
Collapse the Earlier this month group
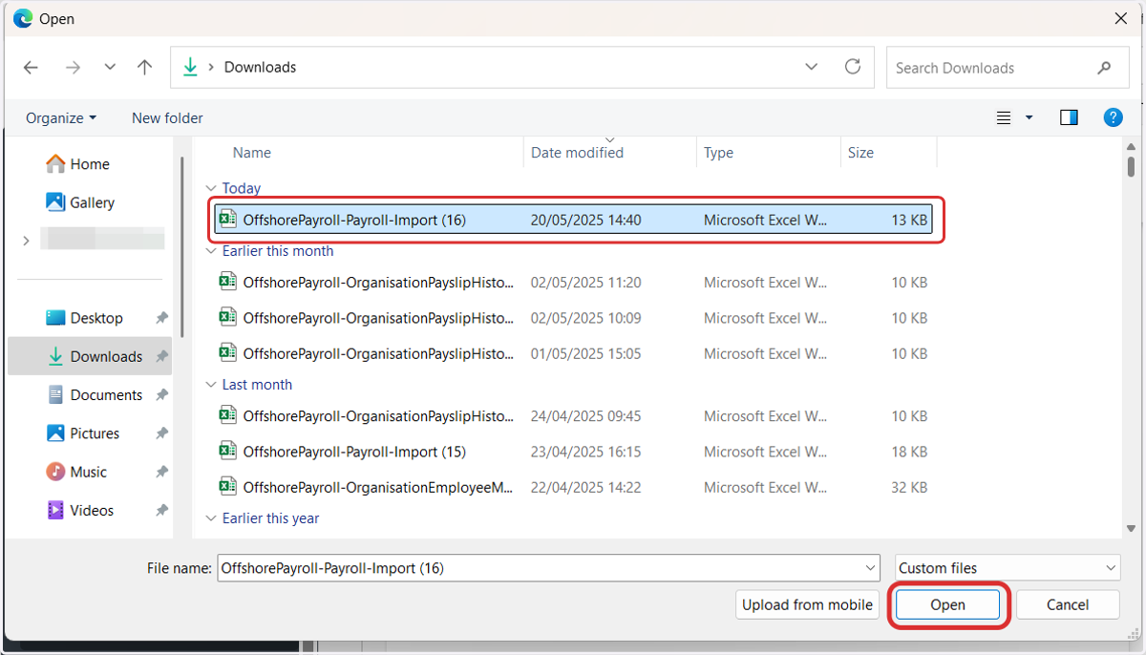[x=212, y=251]
